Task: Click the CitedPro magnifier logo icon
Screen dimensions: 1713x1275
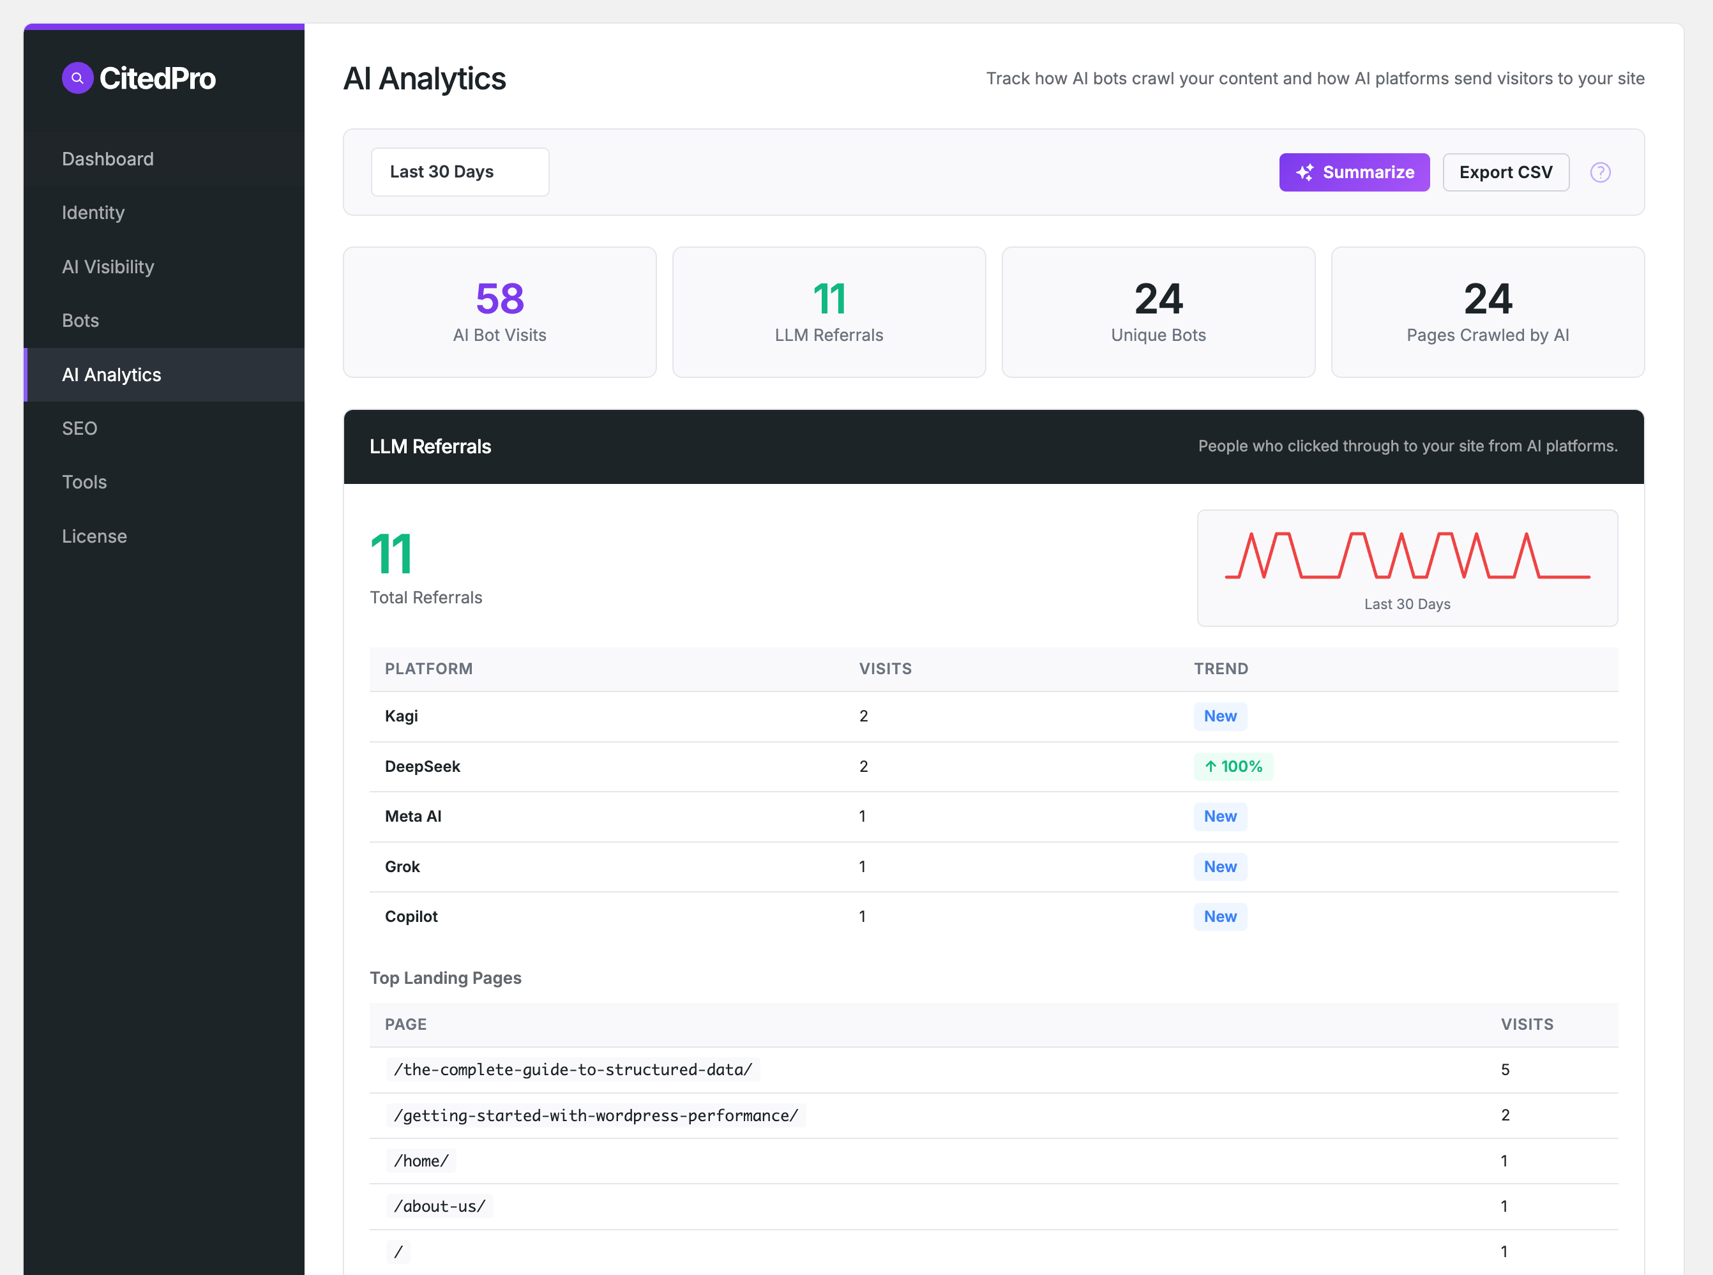Action: (77, 77)
